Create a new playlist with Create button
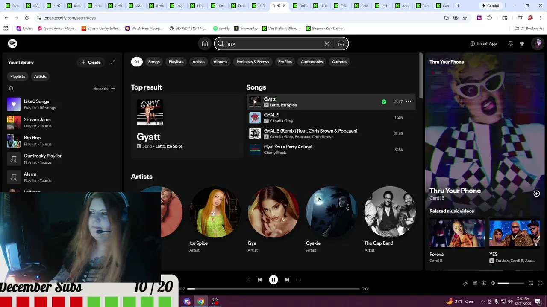 coord(91,62)
